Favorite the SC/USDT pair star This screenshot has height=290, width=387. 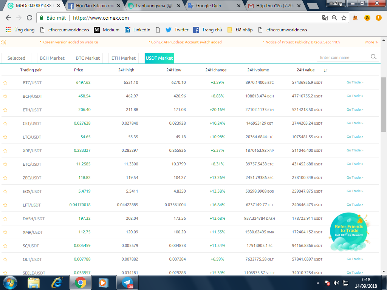coord(5,246)
